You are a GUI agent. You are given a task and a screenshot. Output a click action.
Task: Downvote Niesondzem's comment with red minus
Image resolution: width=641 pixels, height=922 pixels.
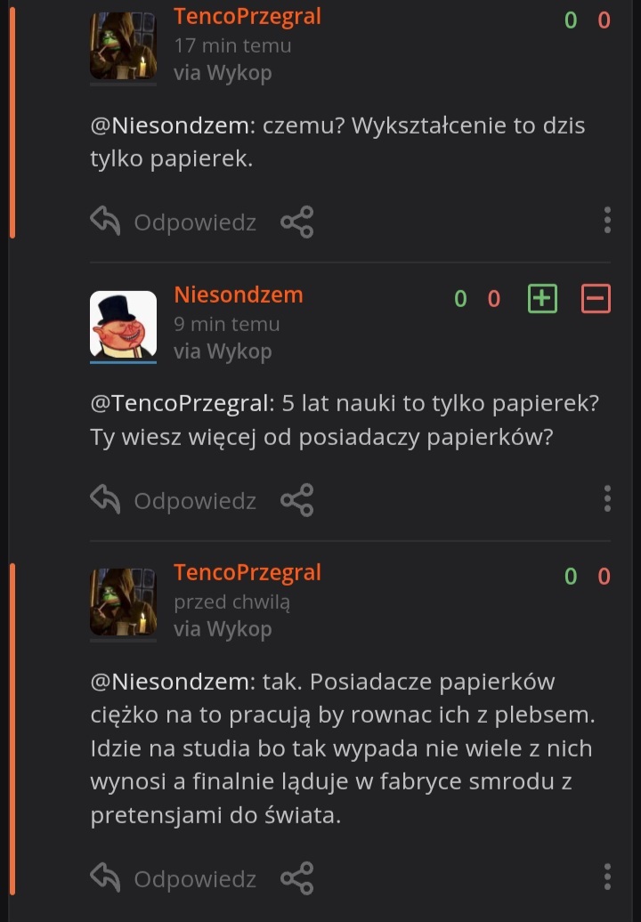[x=596, y=298]
